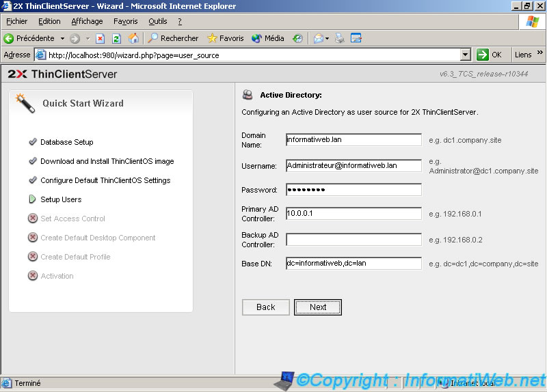This screenshot has height=392, width=547.
Task: Click checkmark beside Download and Install ThinClientOS
Action: coord(33,161)
